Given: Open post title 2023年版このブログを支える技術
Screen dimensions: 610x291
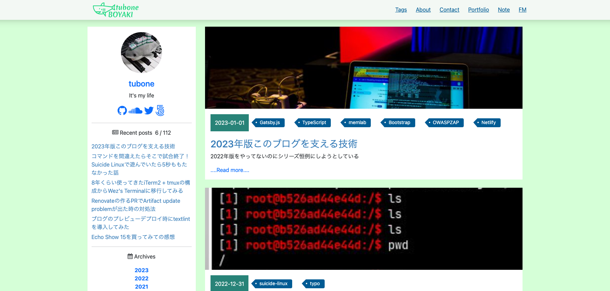Looking at the screenshot, I should coord(284,144).
